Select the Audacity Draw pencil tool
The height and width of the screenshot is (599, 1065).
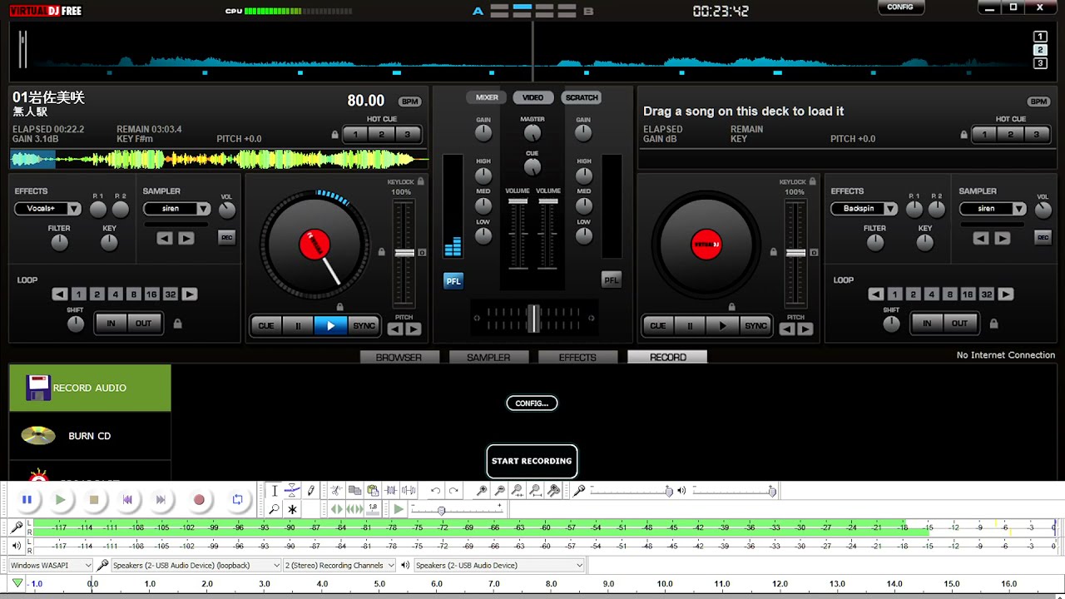point(311,491)
